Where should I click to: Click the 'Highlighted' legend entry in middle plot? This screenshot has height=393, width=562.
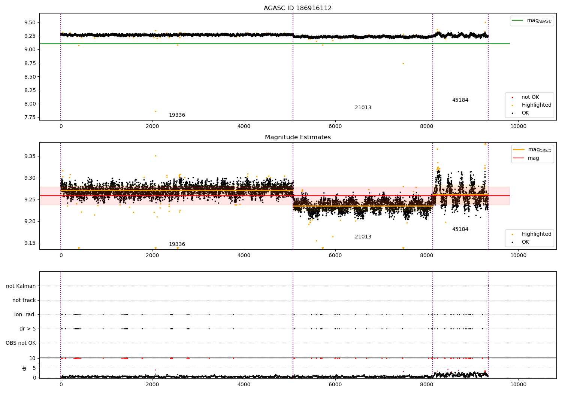[531, 234]
